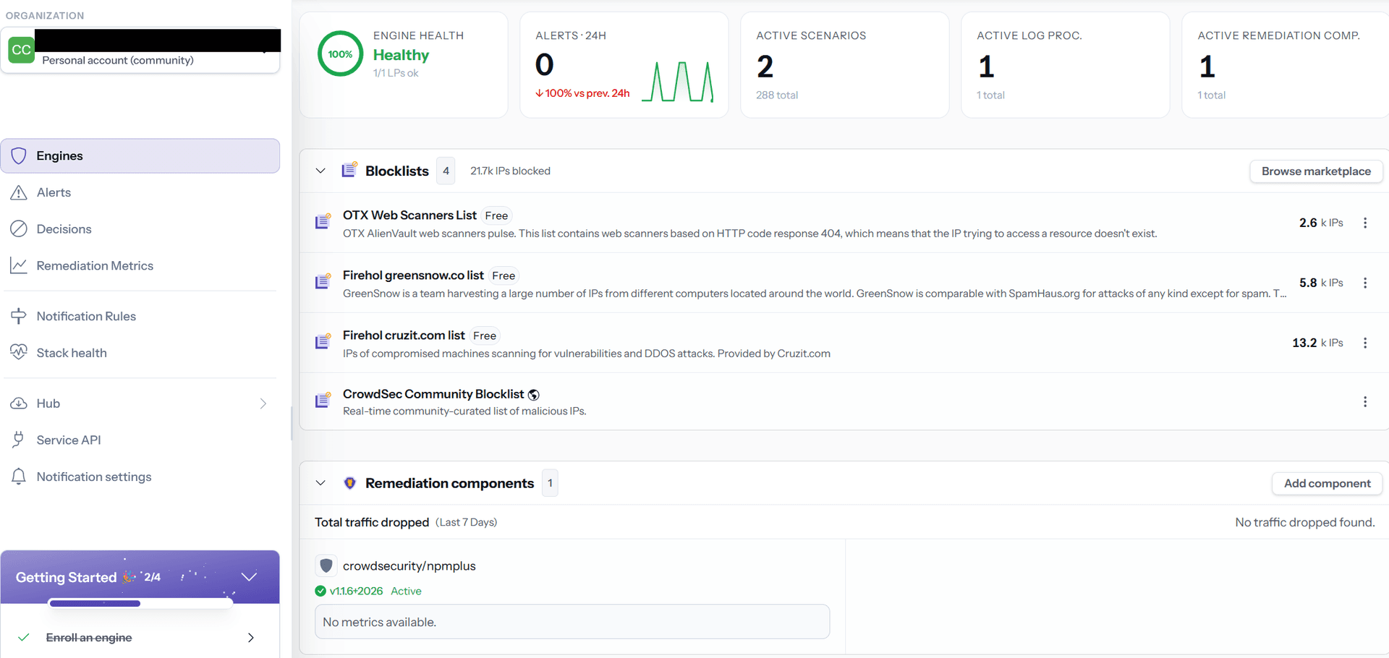Open the options menu for Firehol cruzit.com list
The image size is (1389, 658).
[x=1365, y=343]
